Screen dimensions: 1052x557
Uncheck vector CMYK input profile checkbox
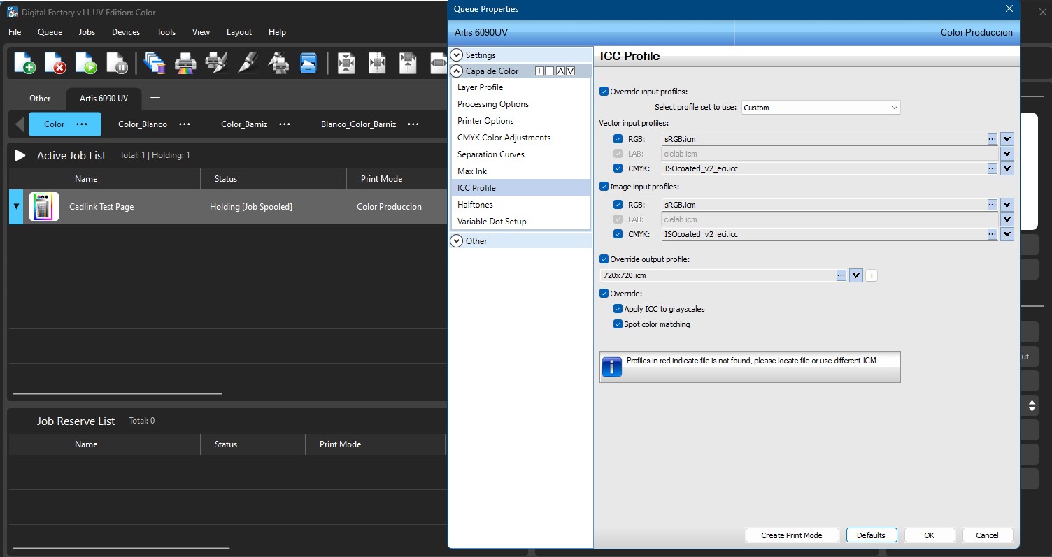618,168
